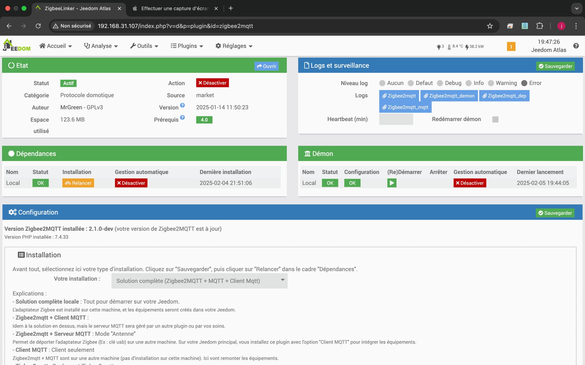Click Relancer to reinstall dependencies
585x365 pixels.
tap(78, 183)
